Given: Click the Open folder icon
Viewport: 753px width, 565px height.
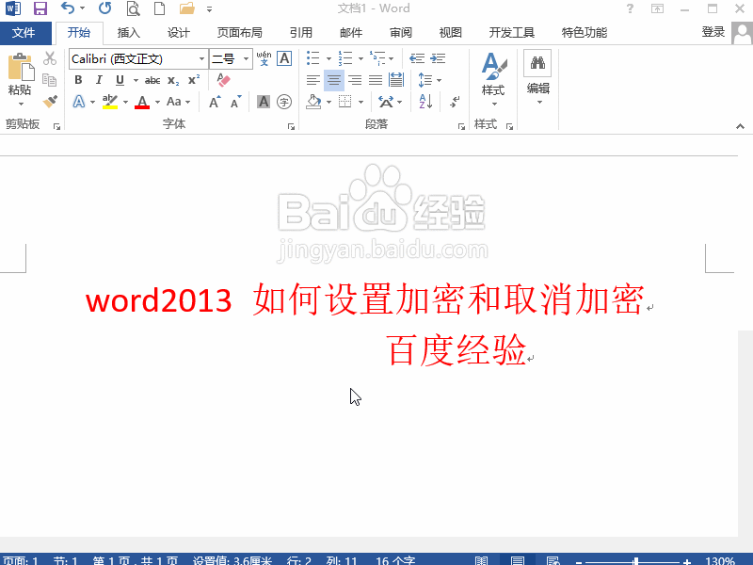Looking at the screenshot, I should tap(186, 8).
